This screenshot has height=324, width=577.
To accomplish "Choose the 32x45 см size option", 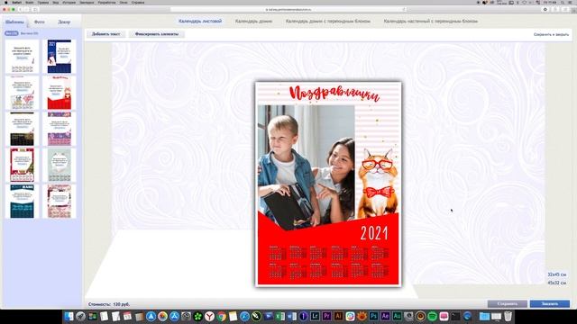I will (x=557, y=274).
